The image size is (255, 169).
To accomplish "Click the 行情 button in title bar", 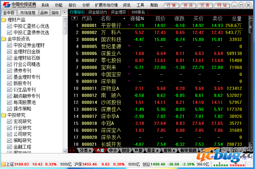I will (171, 5).
